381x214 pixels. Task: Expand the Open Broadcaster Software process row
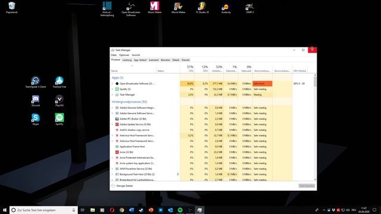(113, 83)
